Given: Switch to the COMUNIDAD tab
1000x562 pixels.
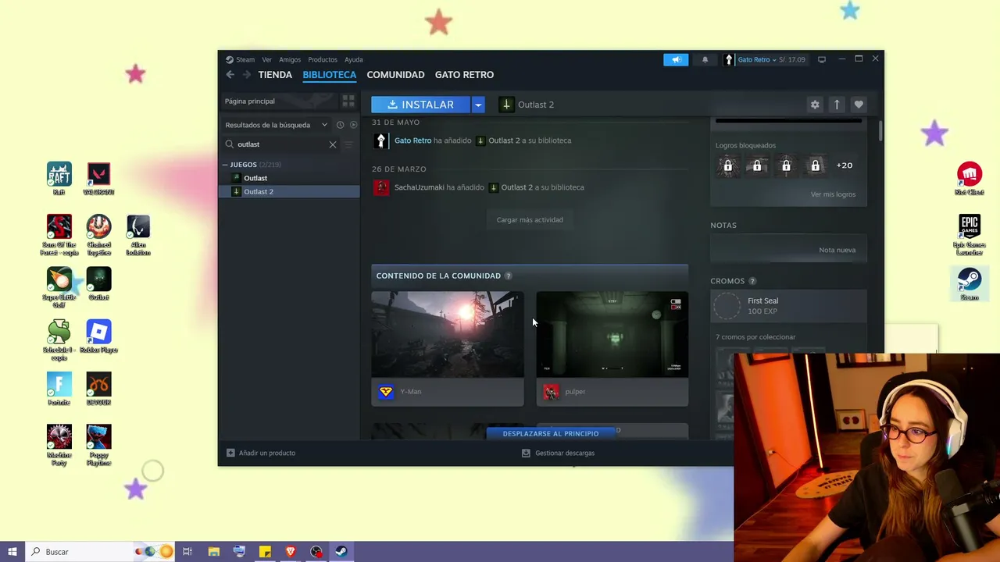Looking at the screenshot, I should (x=395, y=75).
